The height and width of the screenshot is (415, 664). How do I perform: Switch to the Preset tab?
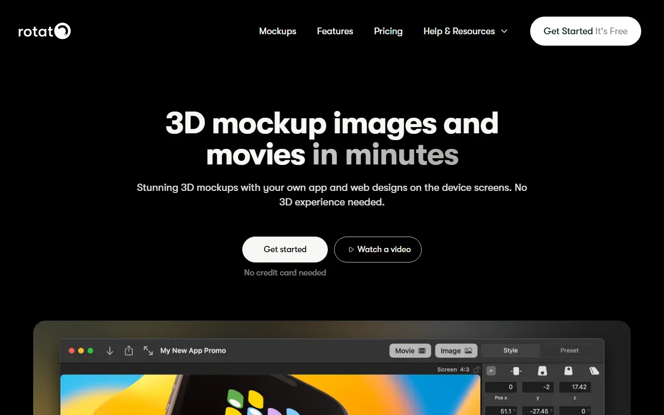click(x=569, y=351)
